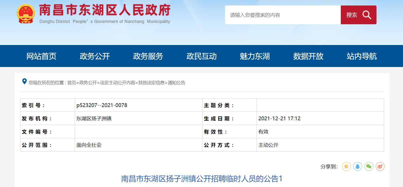Click the national emblem logo
The height and width of the screenshot is (187, 403).
click(26, 14)
